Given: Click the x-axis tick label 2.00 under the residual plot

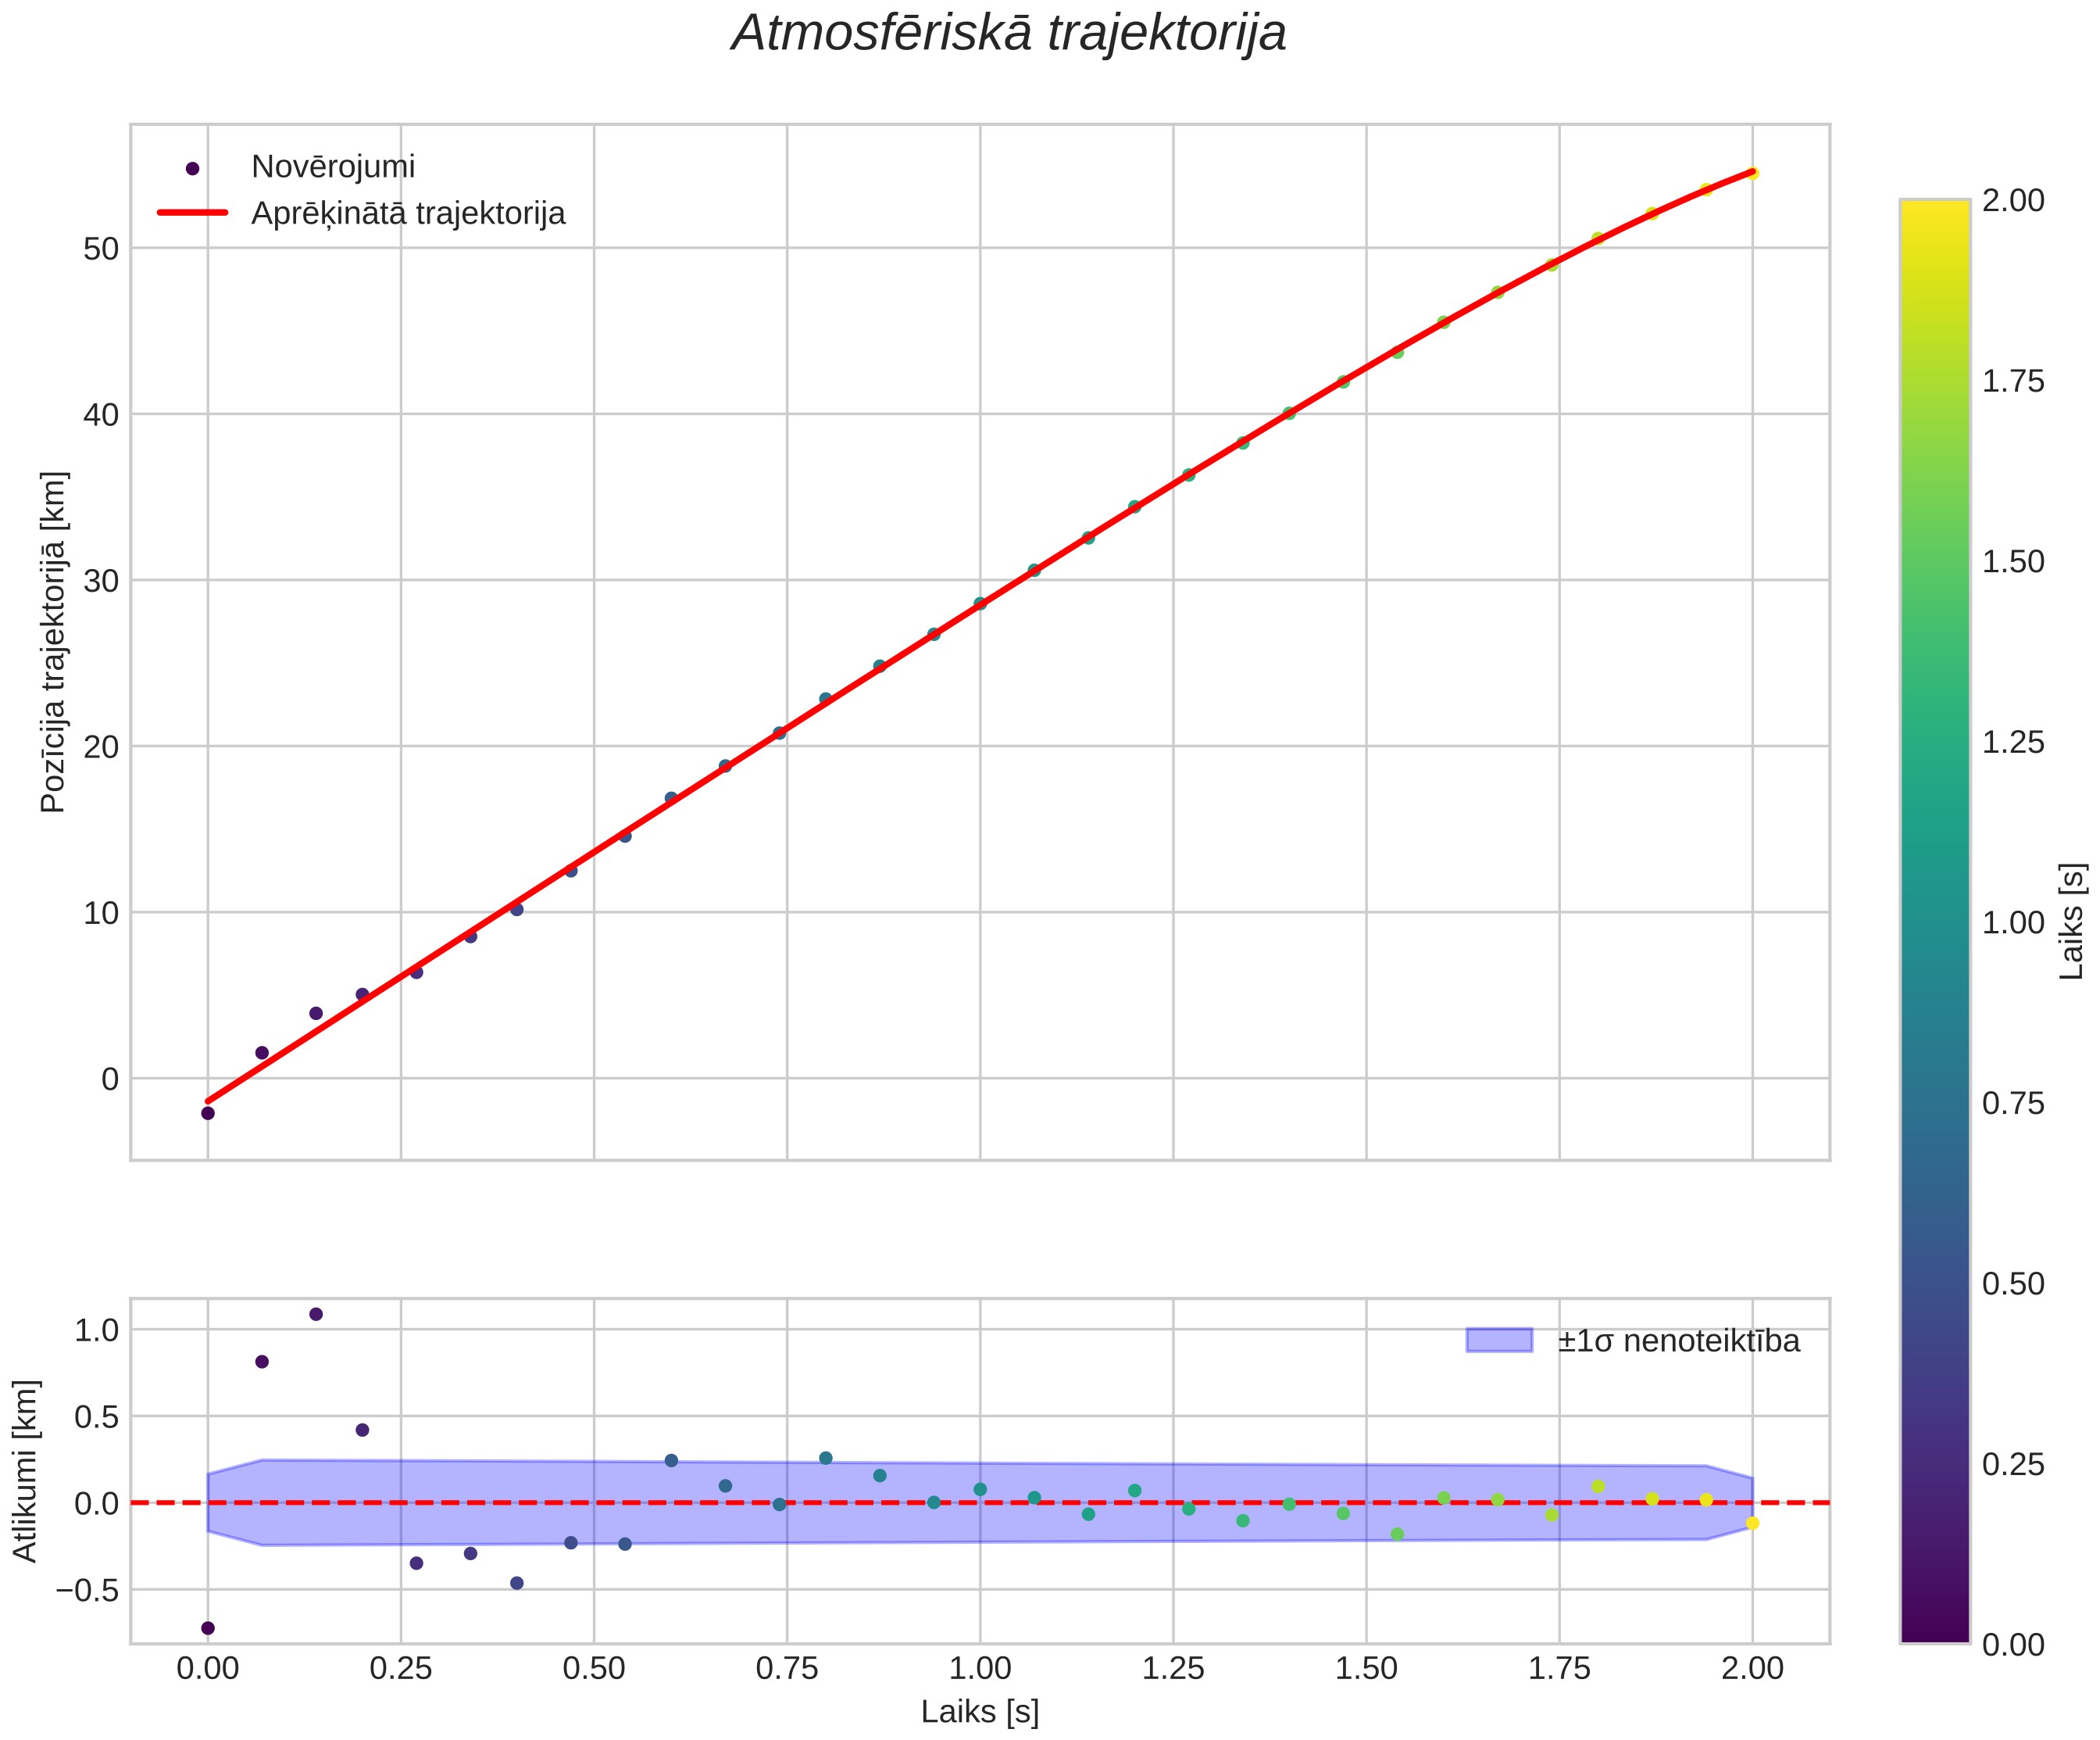Looking at the screenshot, I should (1752, 1668).
